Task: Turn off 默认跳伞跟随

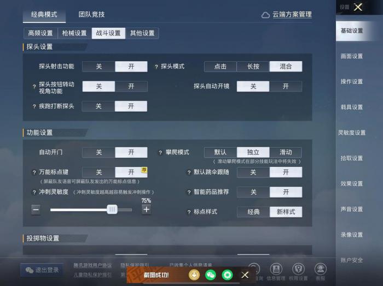Action: [x=253, y=172]
